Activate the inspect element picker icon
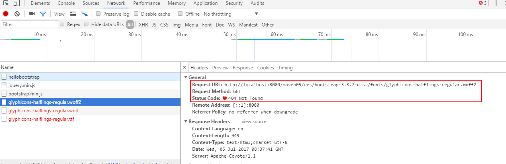506x164 pixels. coord(6,4)
